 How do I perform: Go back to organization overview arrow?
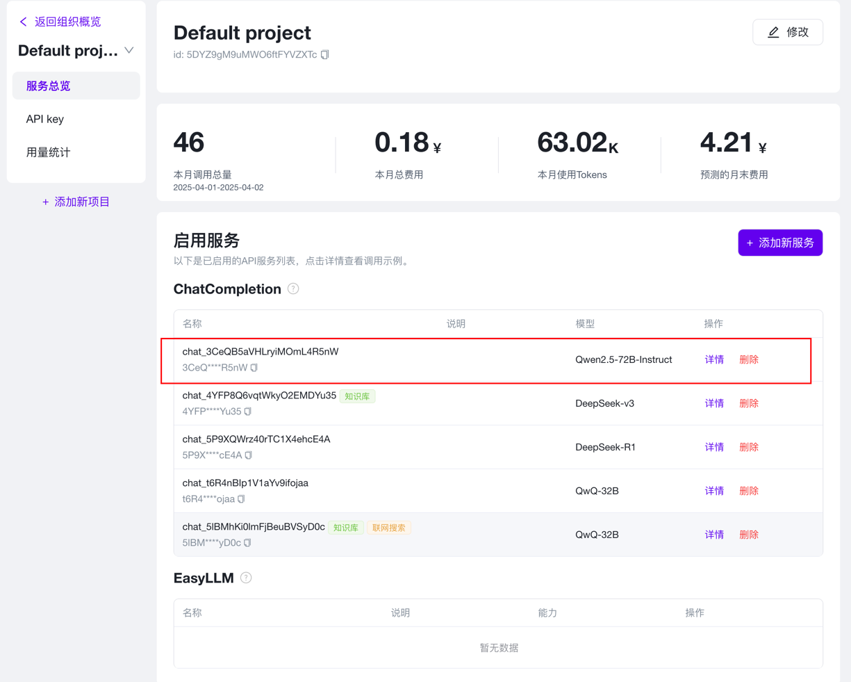(x=24, y=22)
